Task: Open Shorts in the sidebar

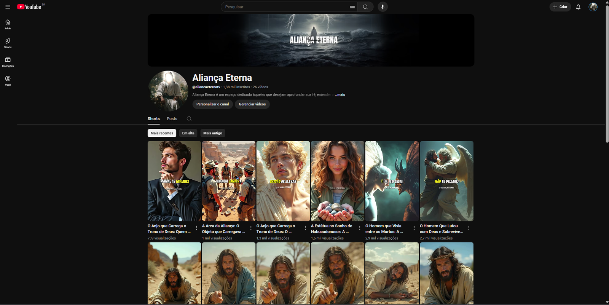Action: pyautogui.click(x=8, y=43)
